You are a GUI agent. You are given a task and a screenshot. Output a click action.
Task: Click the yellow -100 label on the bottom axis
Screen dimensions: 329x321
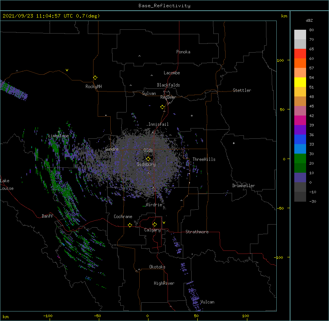(48, 316)
